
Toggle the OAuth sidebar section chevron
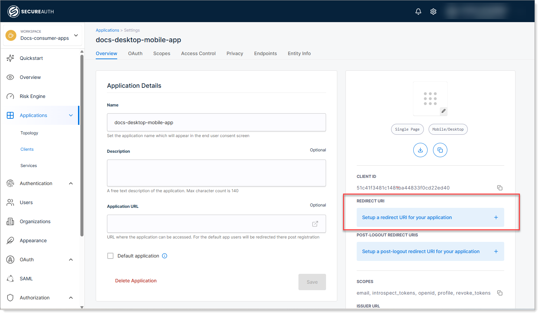tap(71, 260)
